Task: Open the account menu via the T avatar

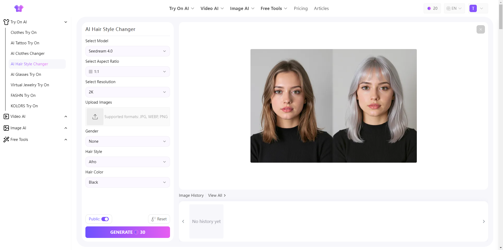Action: tap(473, 8)
